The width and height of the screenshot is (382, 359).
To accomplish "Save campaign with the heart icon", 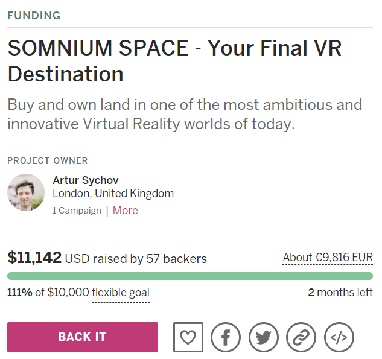I will tap(188, 337).
